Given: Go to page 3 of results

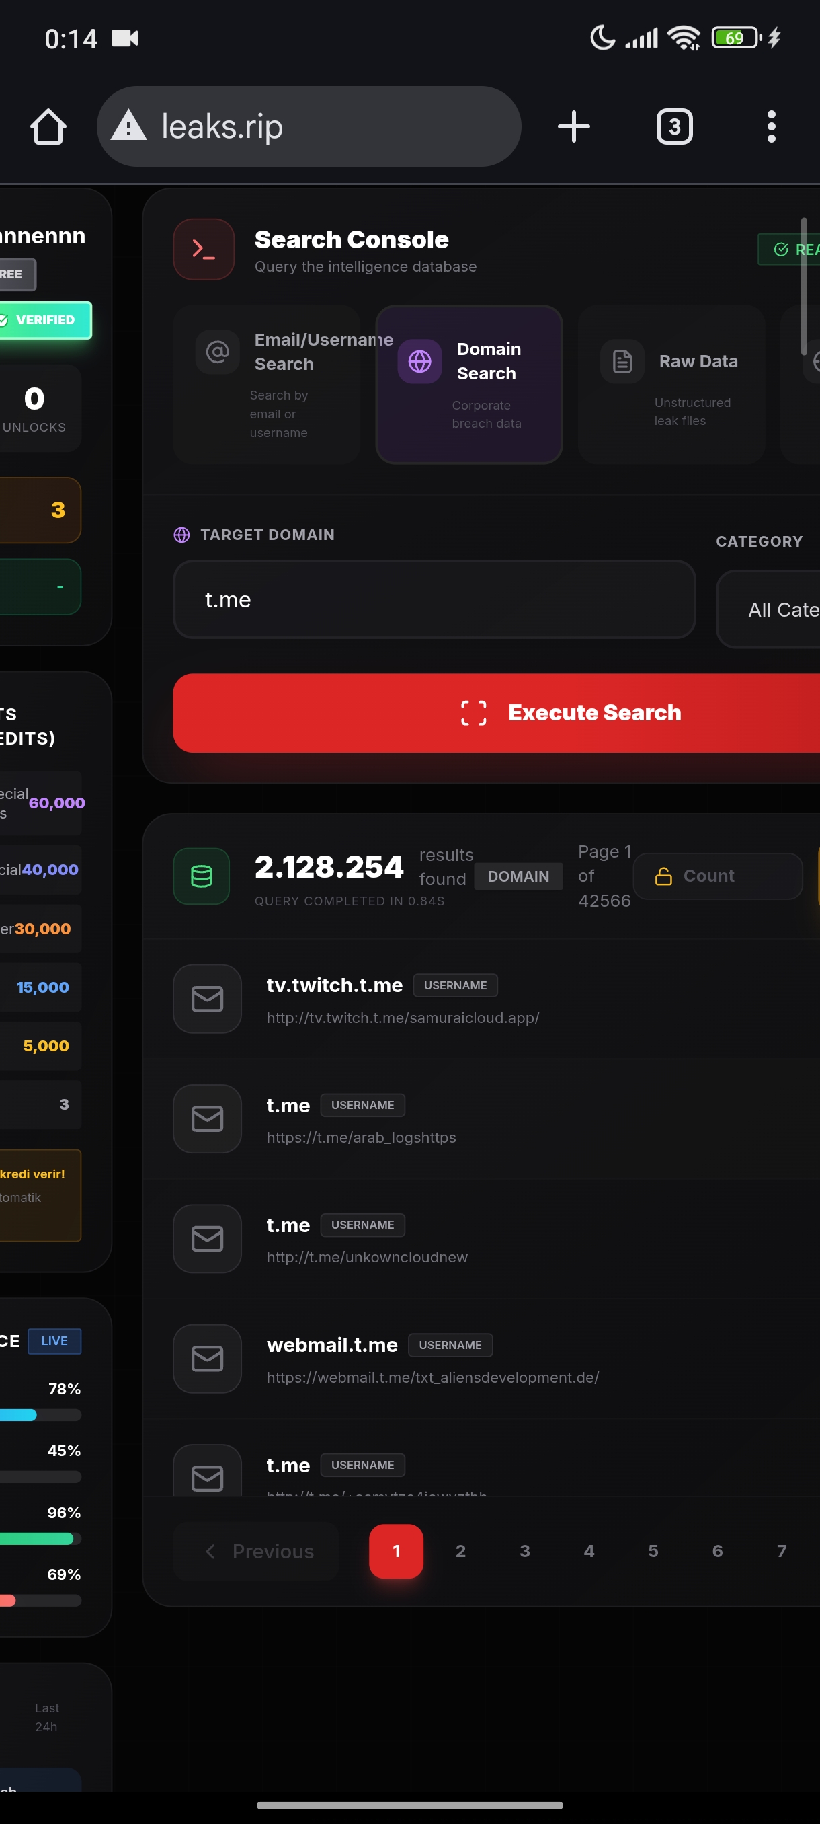Looking at the screenshot, I should click(x=525, y=1552).
